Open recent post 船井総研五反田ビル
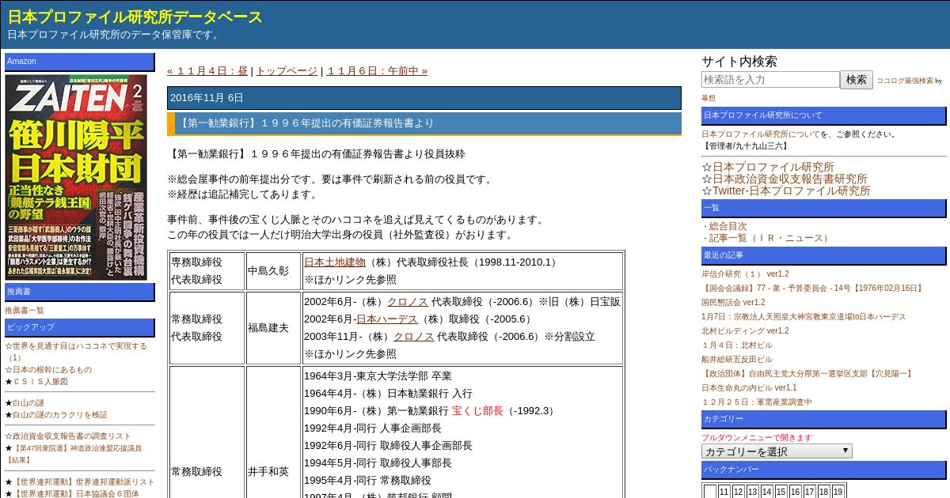The height and width of the screenshot is (498, 950). 737,360
